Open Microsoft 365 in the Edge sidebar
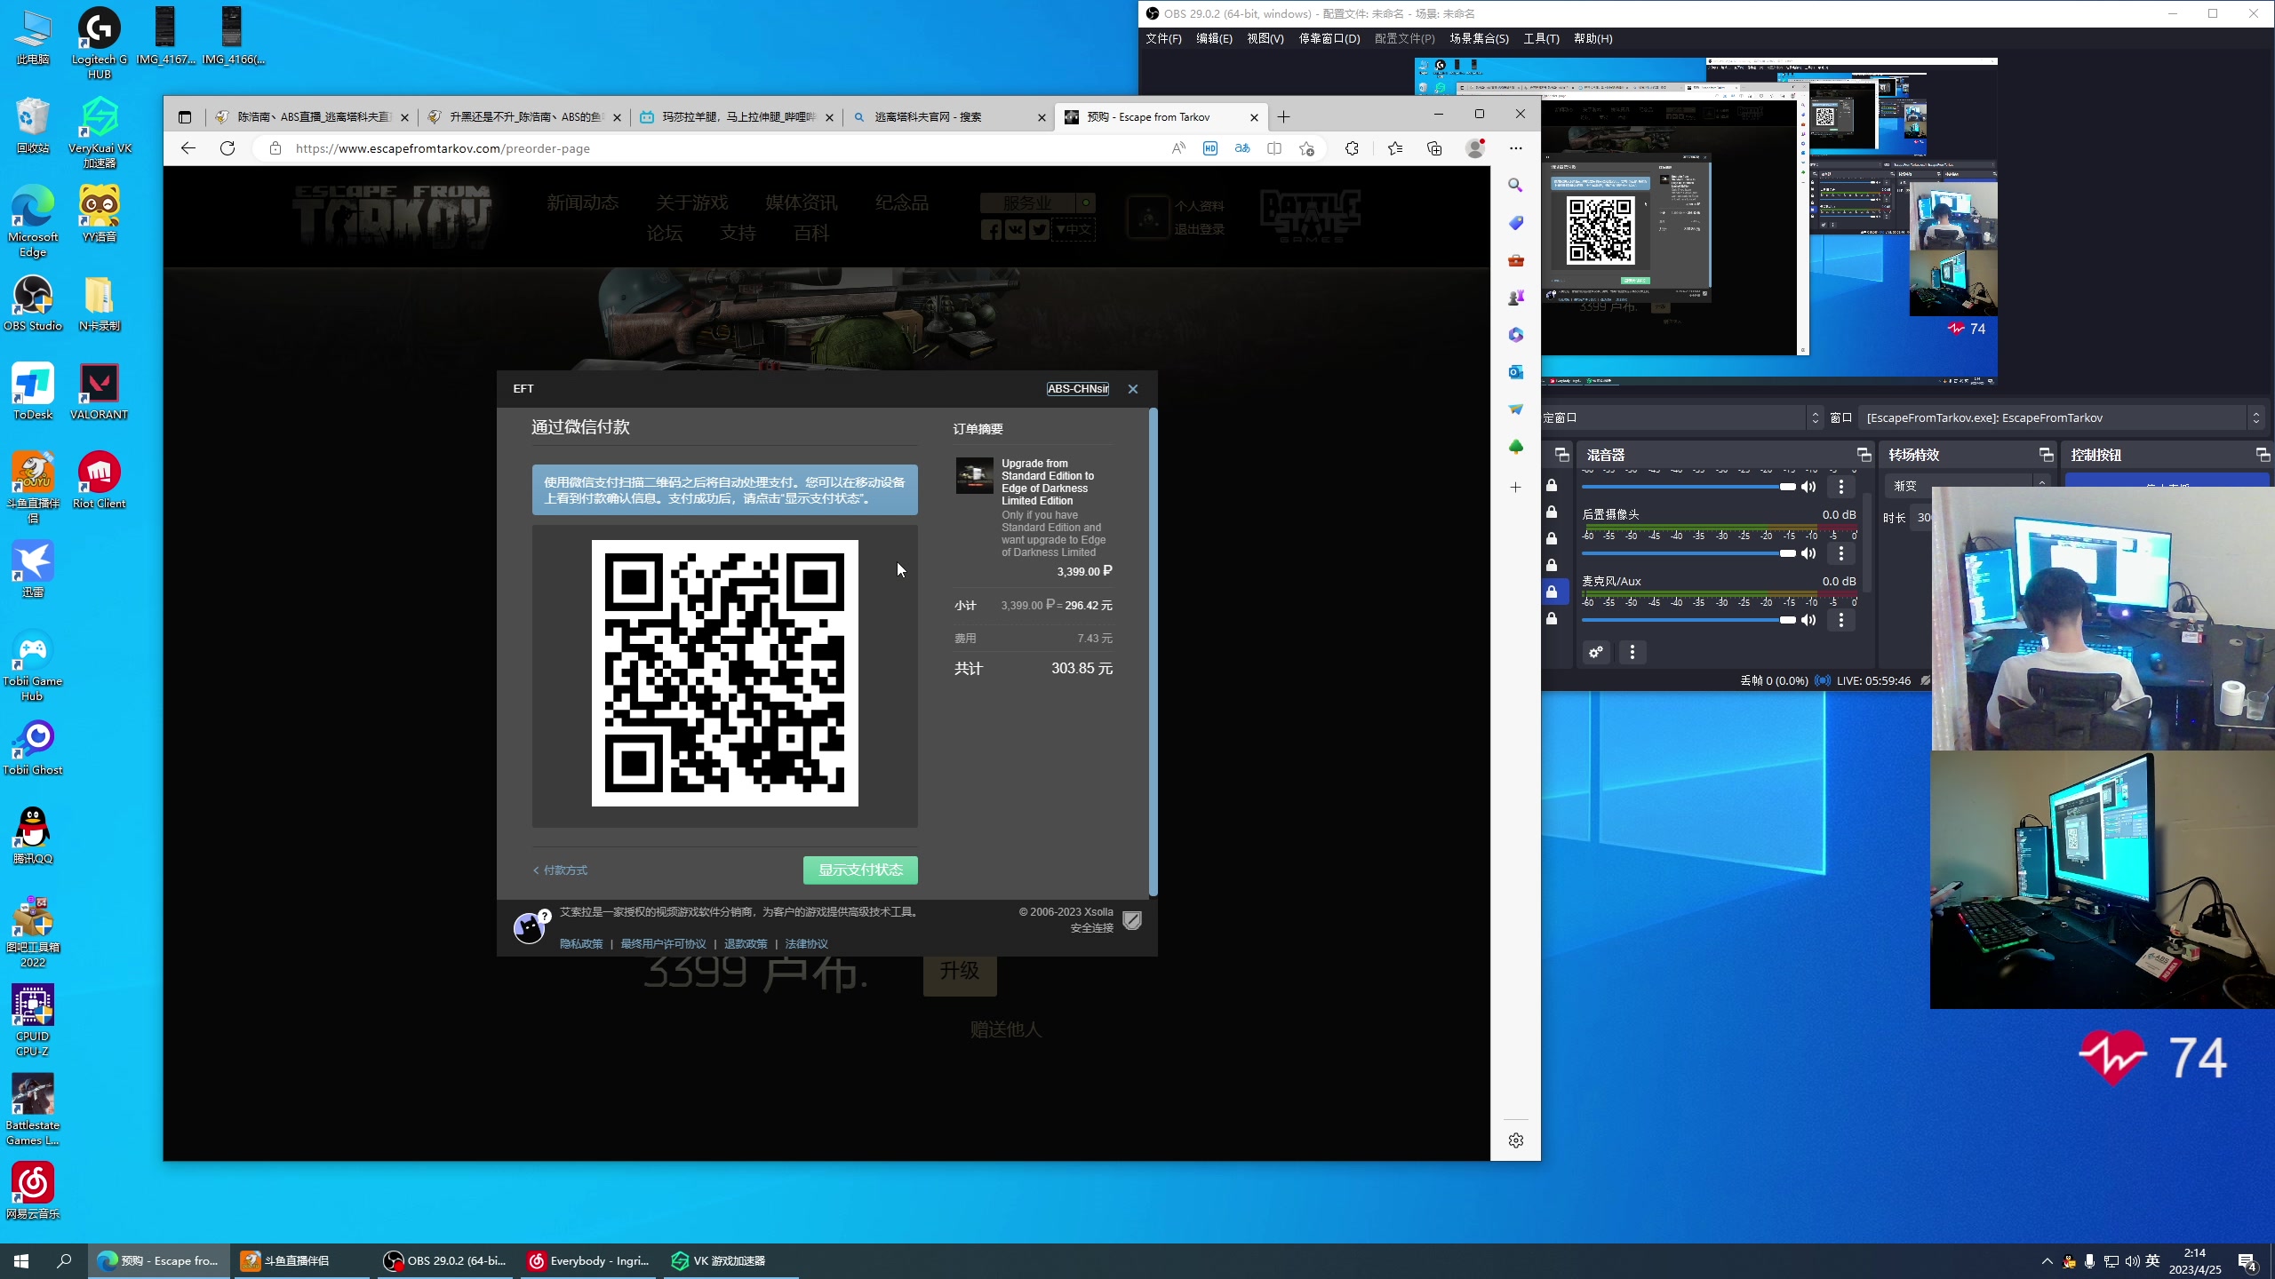2275x1279 pixels. 1516,335
